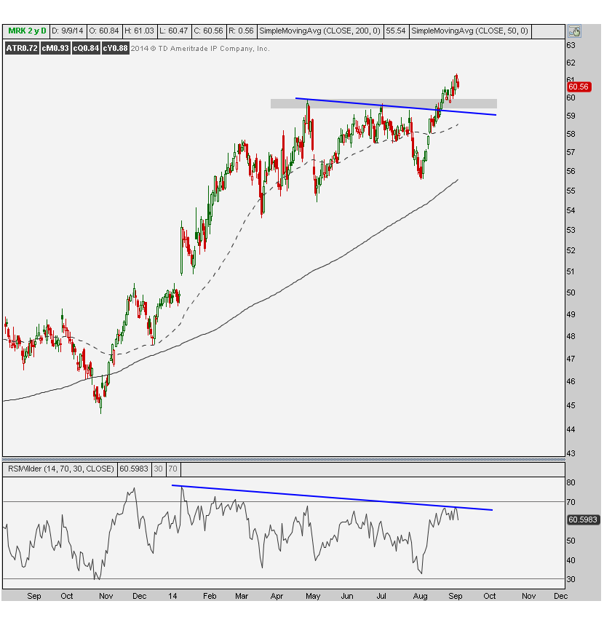Click the 63 price axis label
604x625 pixels.
coord(571,45)
